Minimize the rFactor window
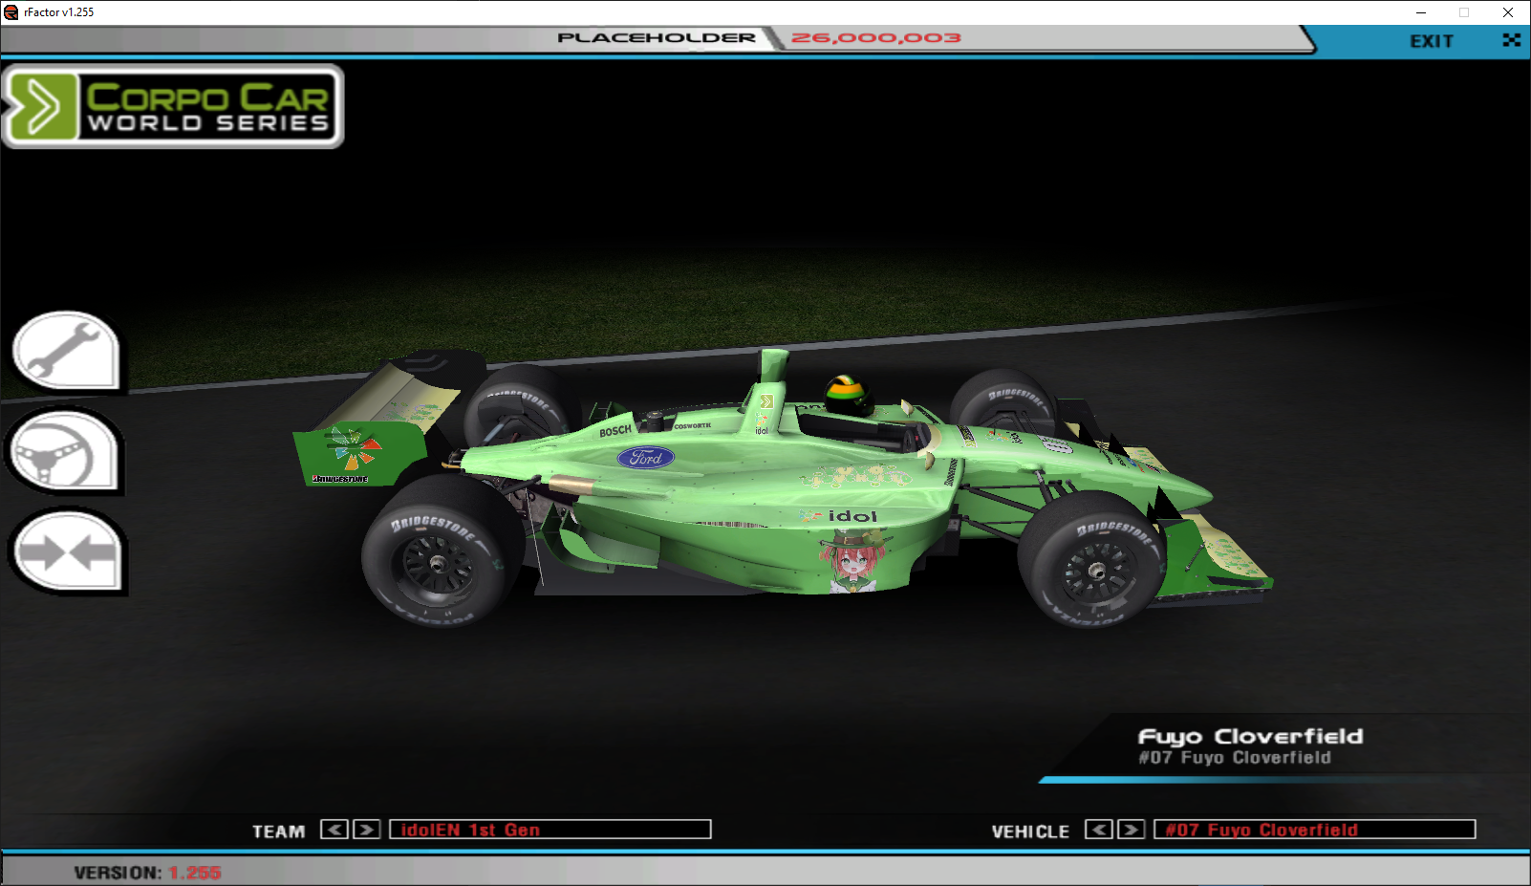This screenshot has height=886, width=1531. tap(1421, 12)
